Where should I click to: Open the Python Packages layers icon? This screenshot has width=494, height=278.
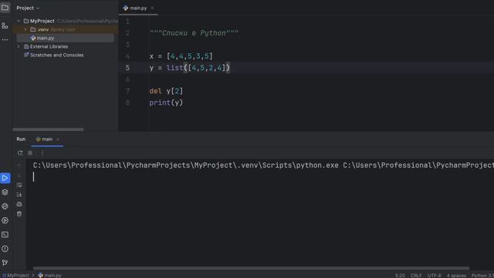click(x=5, y=192)
